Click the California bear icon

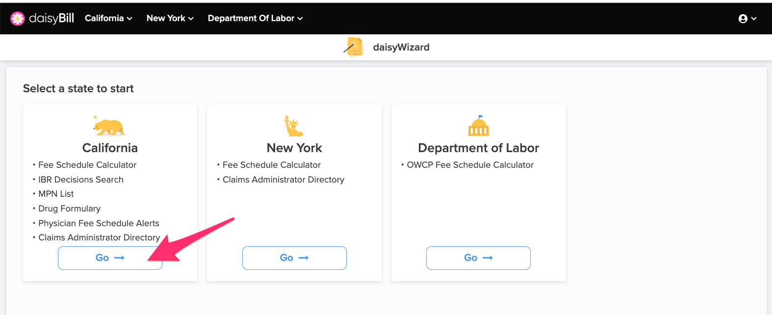pyautogui.click(x=110, y=126)
